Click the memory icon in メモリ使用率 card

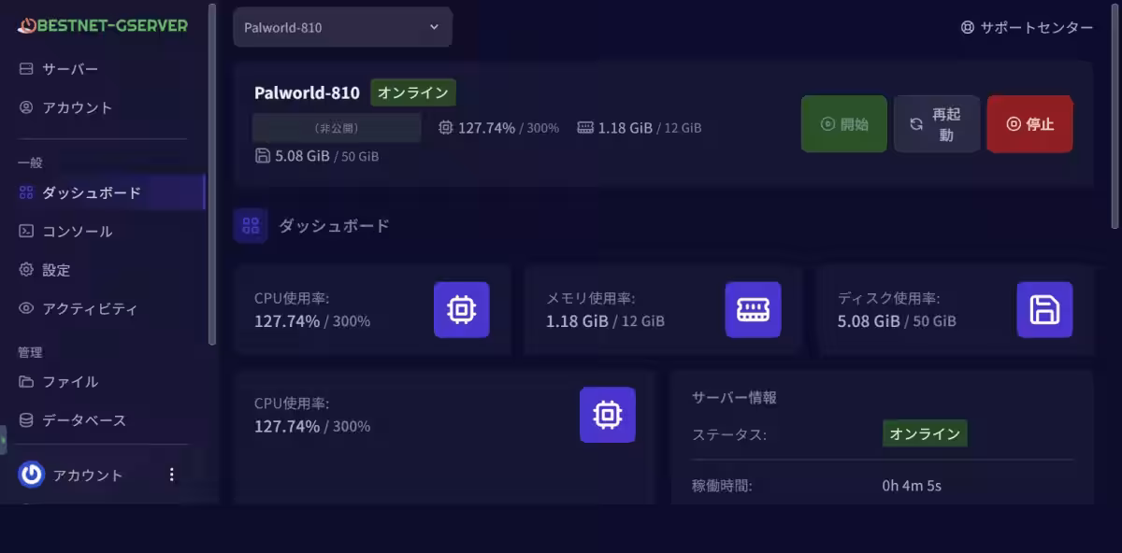point(753,309)
